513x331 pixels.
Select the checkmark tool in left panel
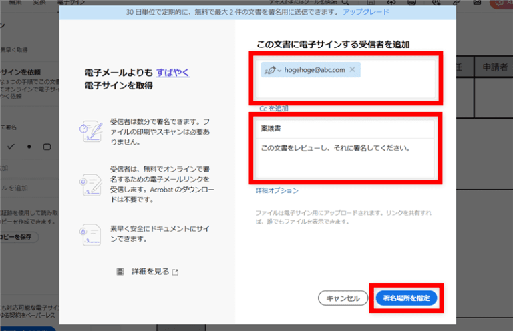click(10, 146)
